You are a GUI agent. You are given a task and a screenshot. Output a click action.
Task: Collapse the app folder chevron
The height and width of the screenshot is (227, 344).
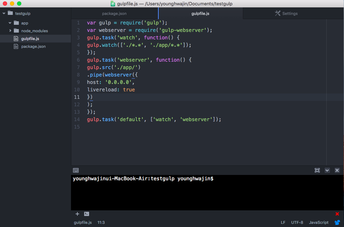click(10, 23)
